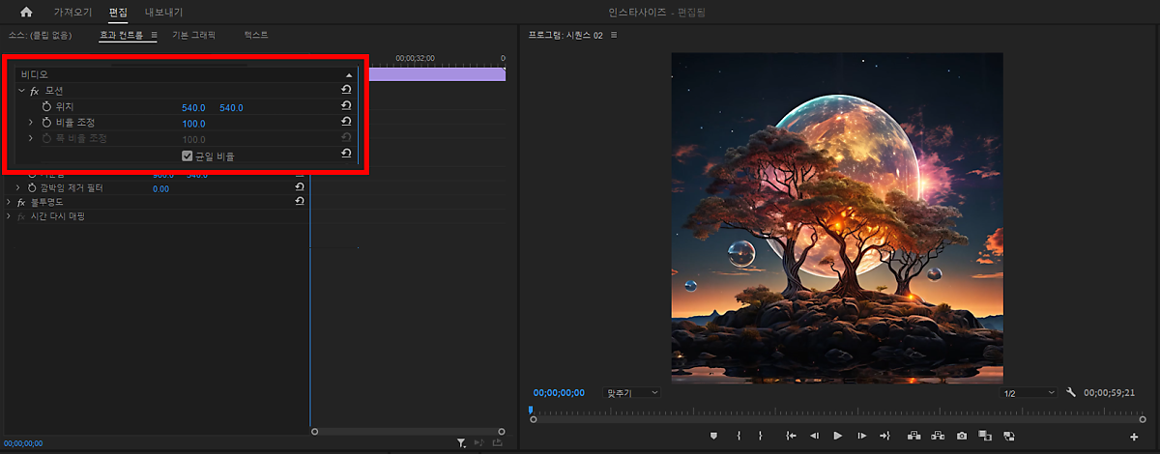Click the Button Editor plus icon
This screenshot has height=454, width=1160.
pyautogui.click(x=1134, y=437)
